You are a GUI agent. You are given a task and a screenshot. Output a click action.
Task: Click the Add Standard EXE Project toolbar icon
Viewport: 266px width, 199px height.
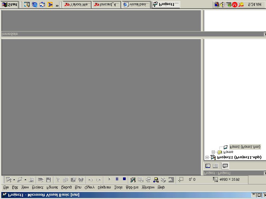pos(9,179)
